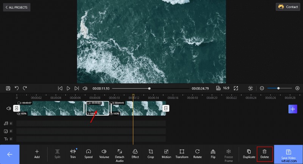Select the music audio track icon
The image size is (303, 164).
click(x=6, y=123)
